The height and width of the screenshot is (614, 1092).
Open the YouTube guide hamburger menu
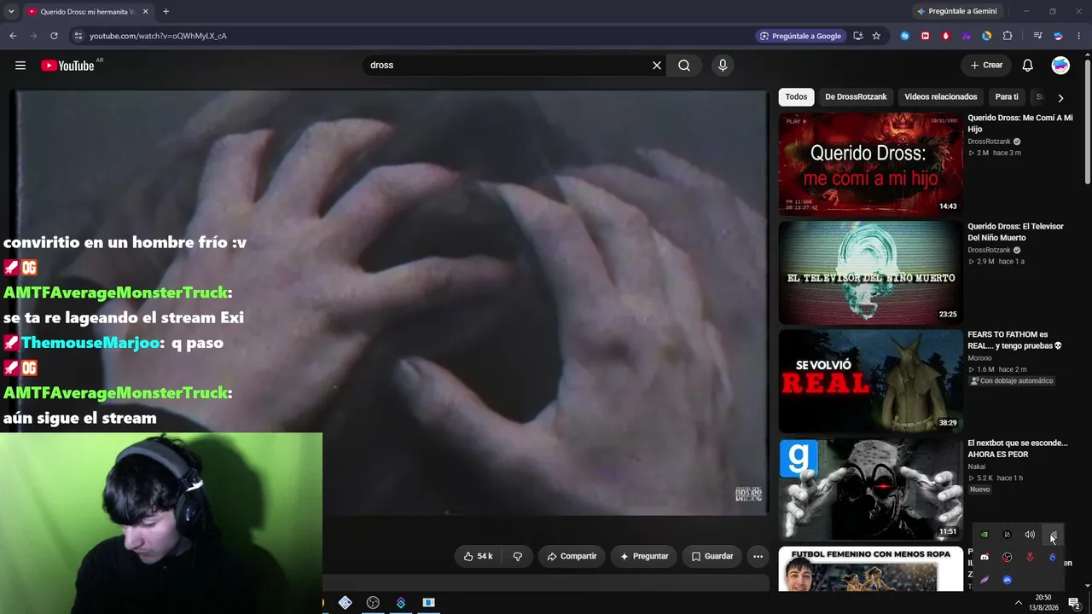pos(20,66)
